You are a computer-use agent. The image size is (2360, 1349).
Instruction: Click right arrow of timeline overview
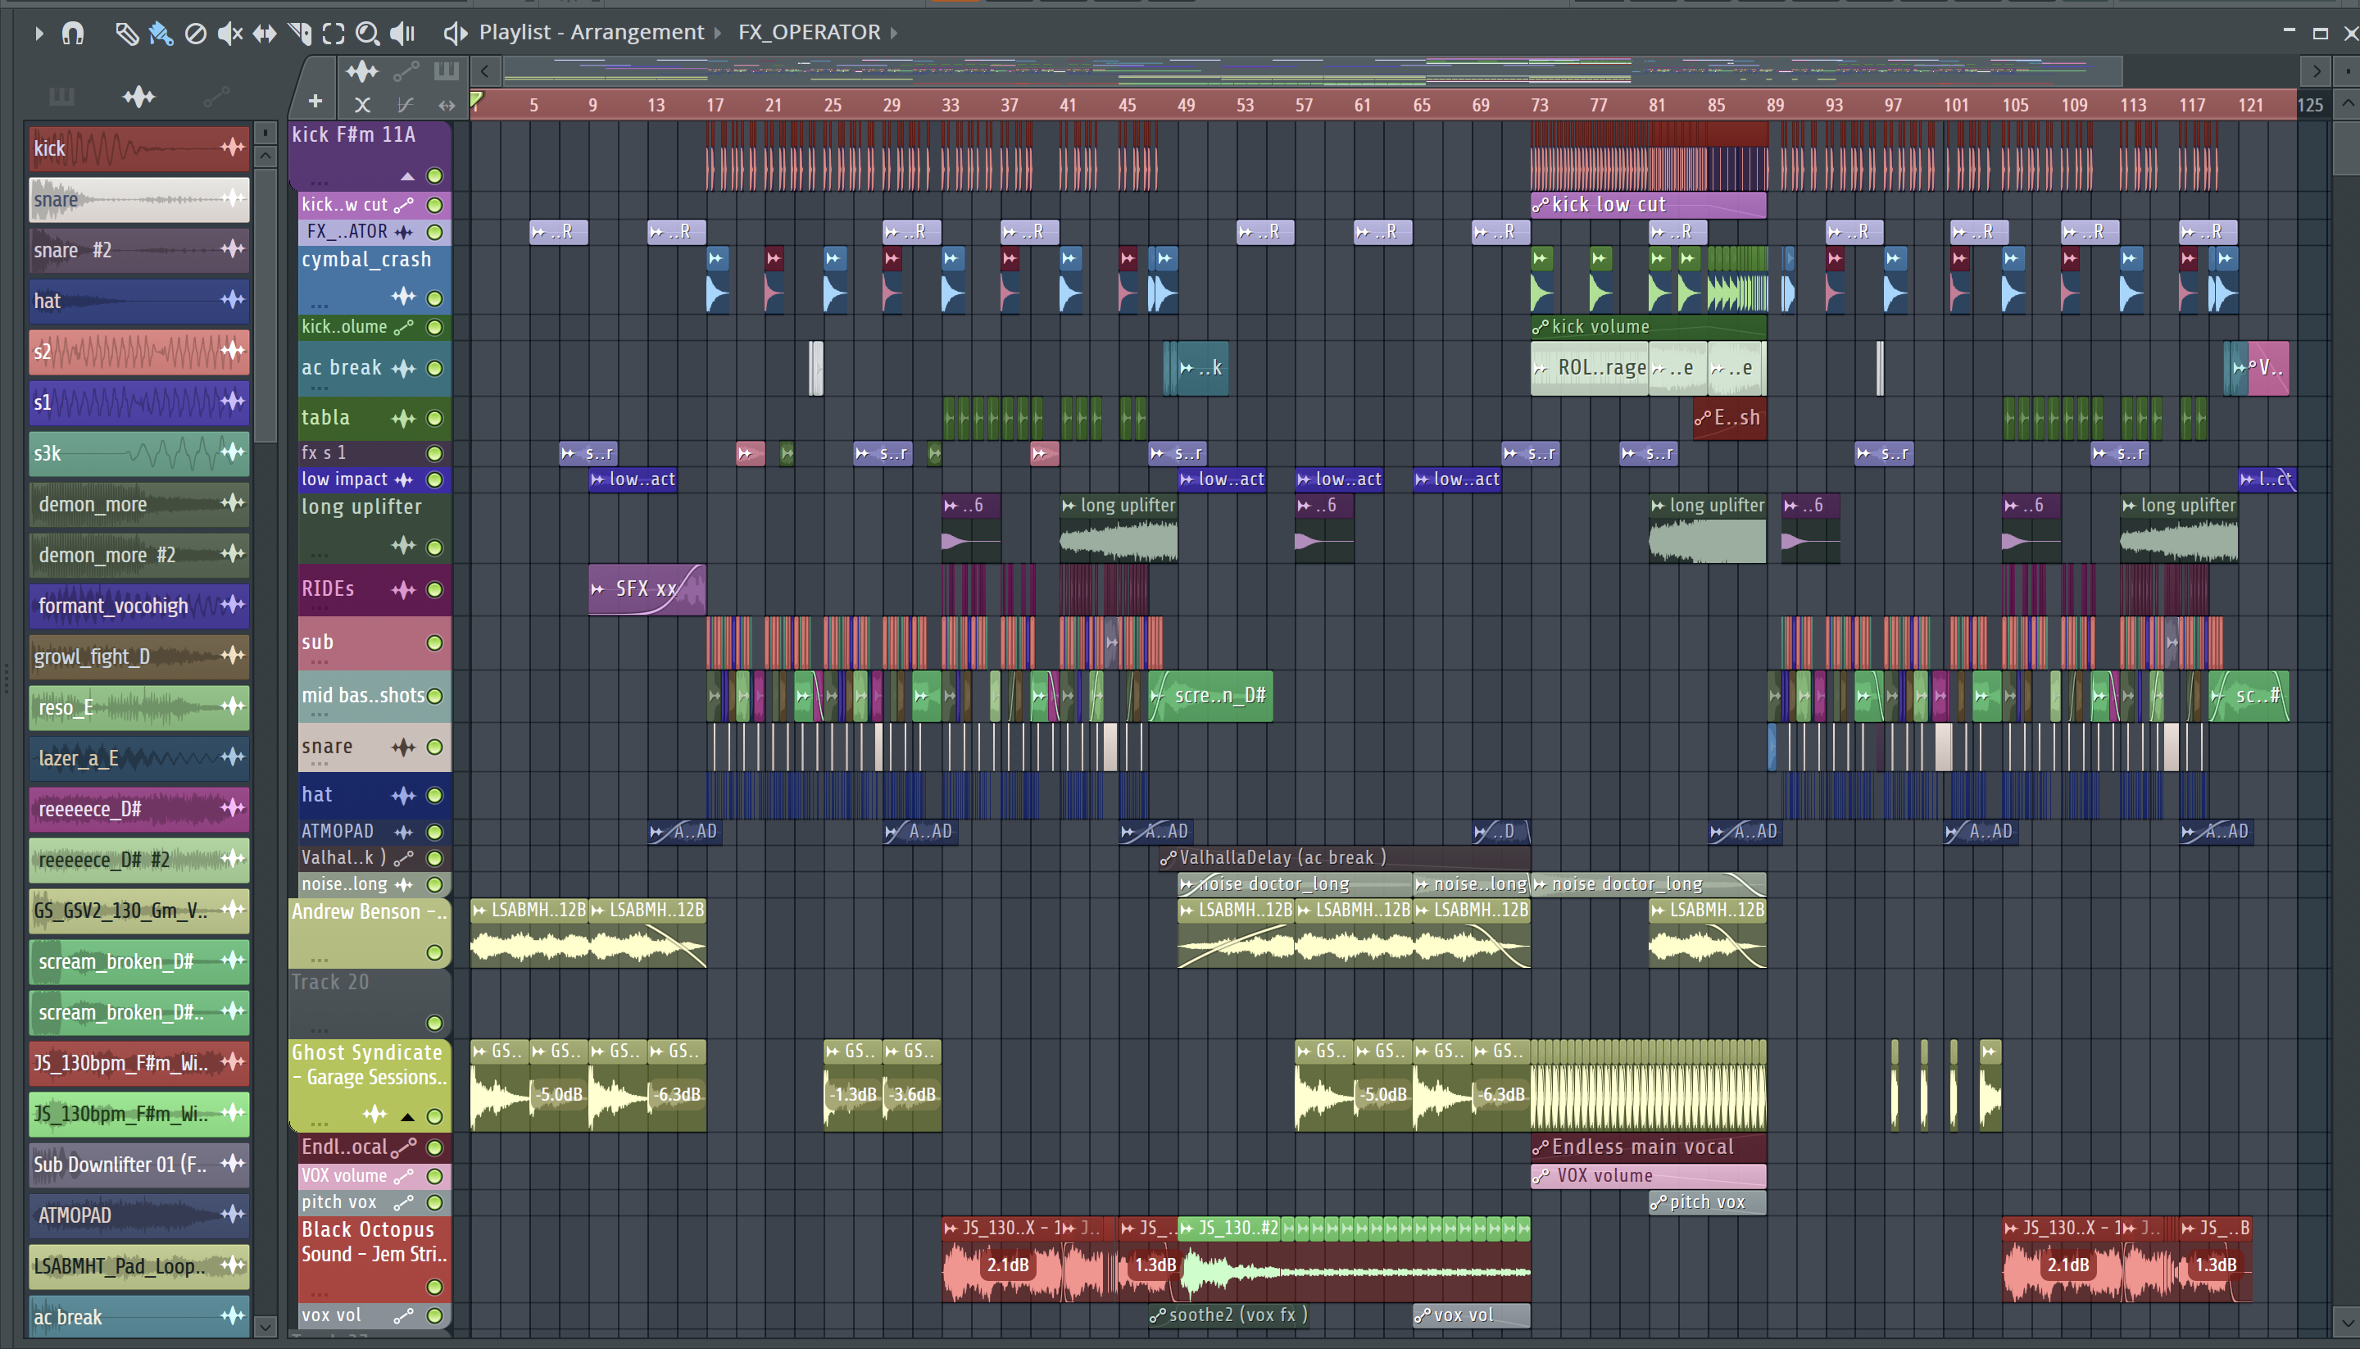2316,71
